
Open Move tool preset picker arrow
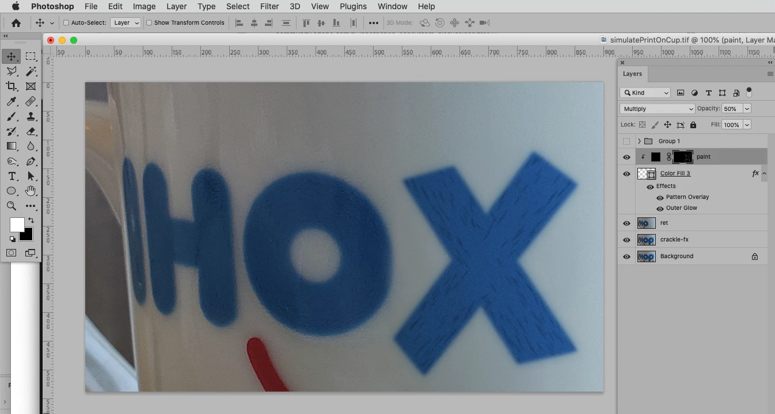click(x=52, y=23)
